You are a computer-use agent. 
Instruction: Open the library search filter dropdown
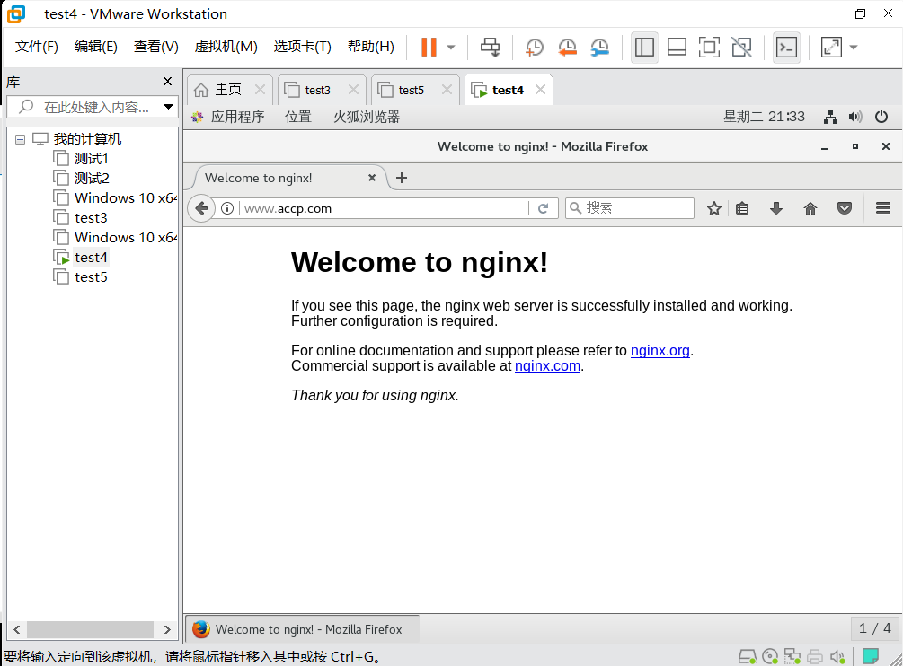click(x=168, y=107)
